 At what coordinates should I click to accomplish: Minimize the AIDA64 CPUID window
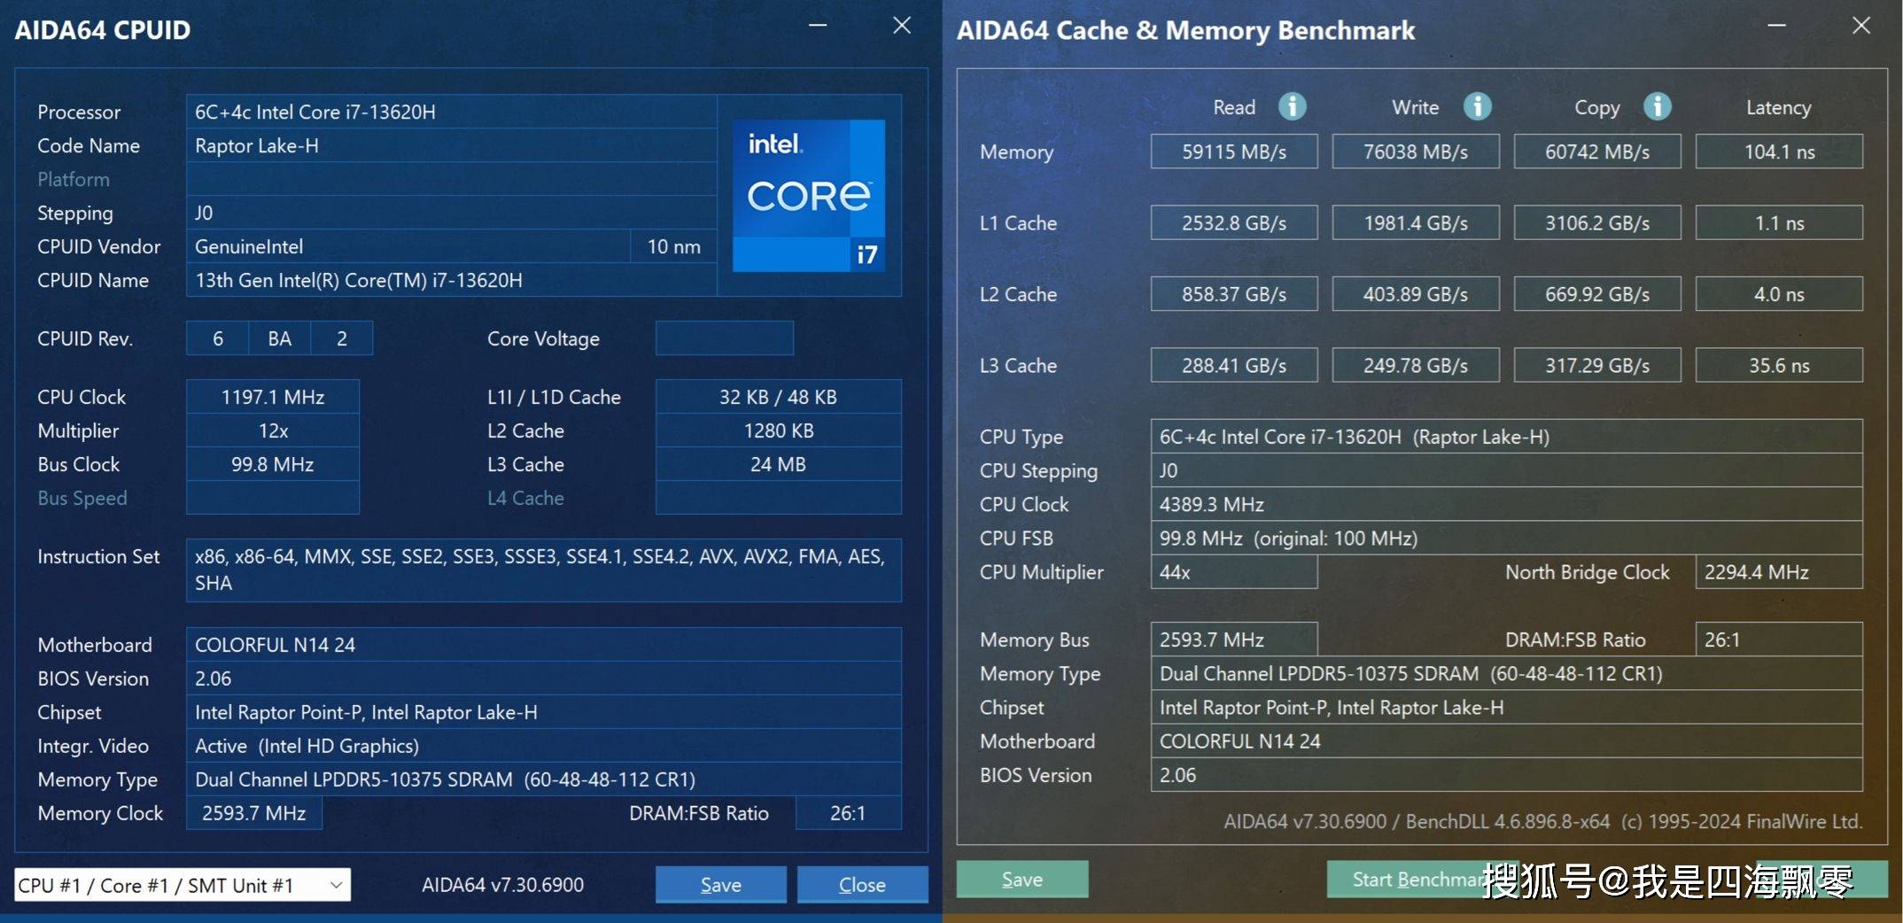(x=818, y=26)
